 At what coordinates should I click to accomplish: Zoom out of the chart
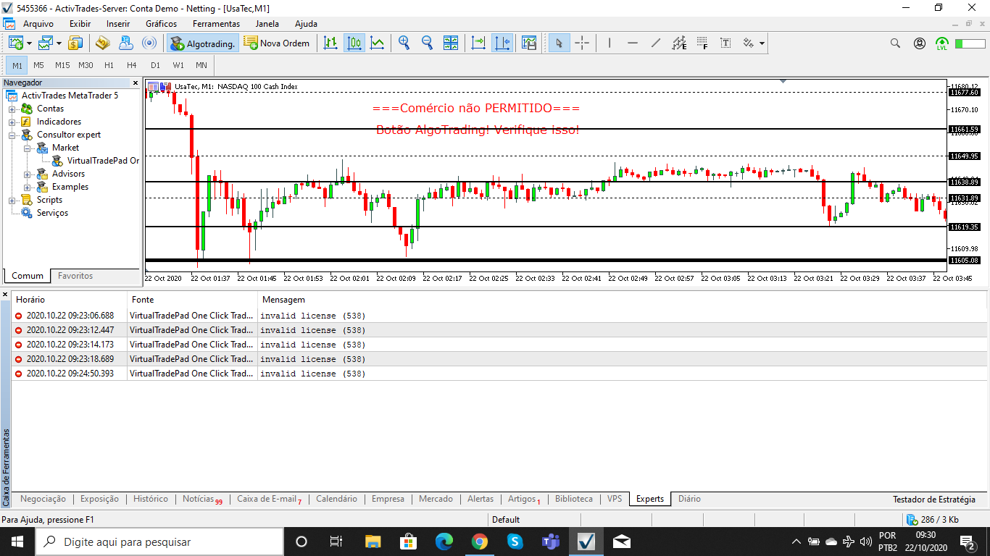click(x=427, y=43)
